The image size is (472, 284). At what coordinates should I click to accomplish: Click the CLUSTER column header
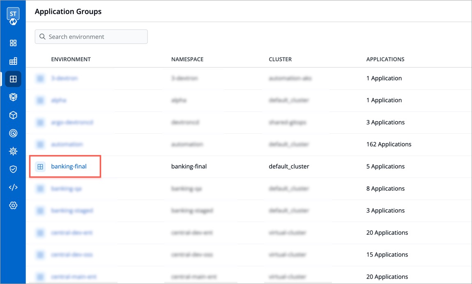280,59
